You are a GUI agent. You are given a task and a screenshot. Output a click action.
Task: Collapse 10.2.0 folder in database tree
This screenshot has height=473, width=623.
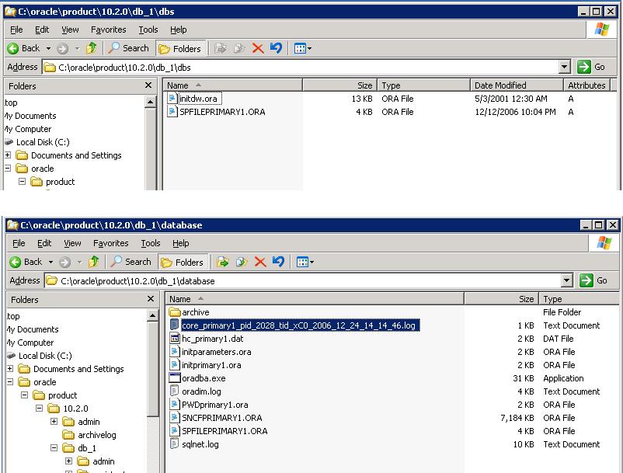coord(40,409)
